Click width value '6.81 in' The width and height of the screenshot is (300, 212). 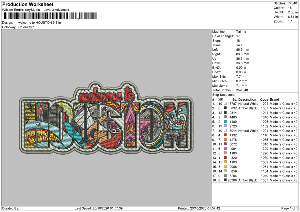point(293,17)
